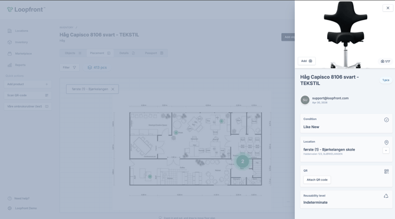Click the plus icon on Add product
The image size is (395, 219).
click(47, 84)
